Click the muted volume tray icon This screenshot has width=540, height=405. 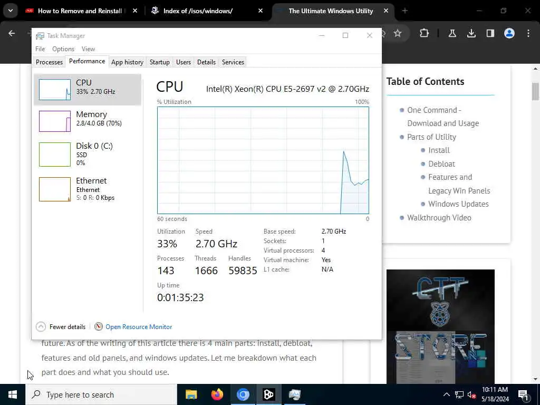click(472, 394)
